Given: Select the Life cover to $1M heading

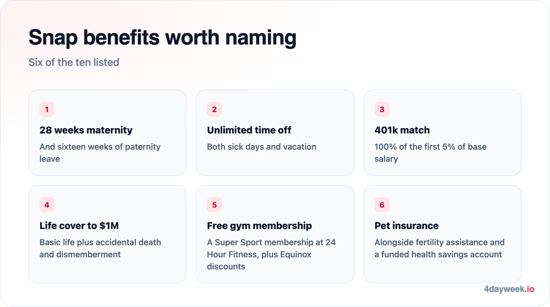Looking at the screenshot, I should tap(79, 226).
